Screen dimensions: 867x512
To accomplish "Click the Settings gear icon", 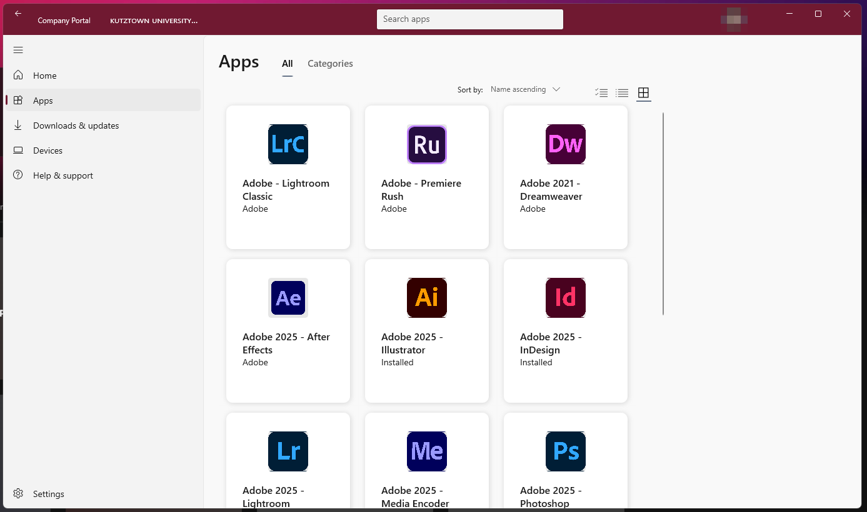I will [18, 493].
